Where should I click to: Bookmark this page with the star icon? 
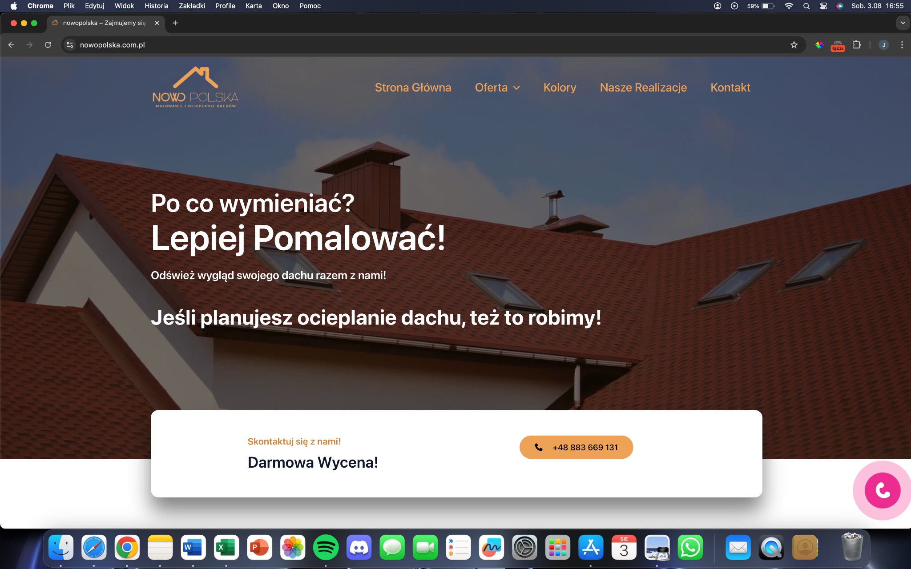[x=794, y=44]
